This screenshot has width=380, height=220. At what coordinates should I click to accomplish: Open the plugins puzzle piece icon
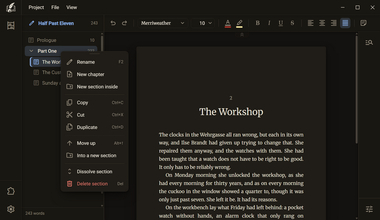(10, 191)
